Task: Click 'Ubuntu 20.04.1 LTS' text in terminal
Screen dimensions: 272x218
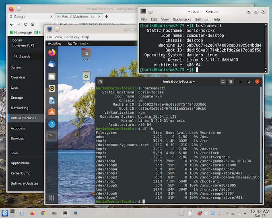Action: click(157, 116)
